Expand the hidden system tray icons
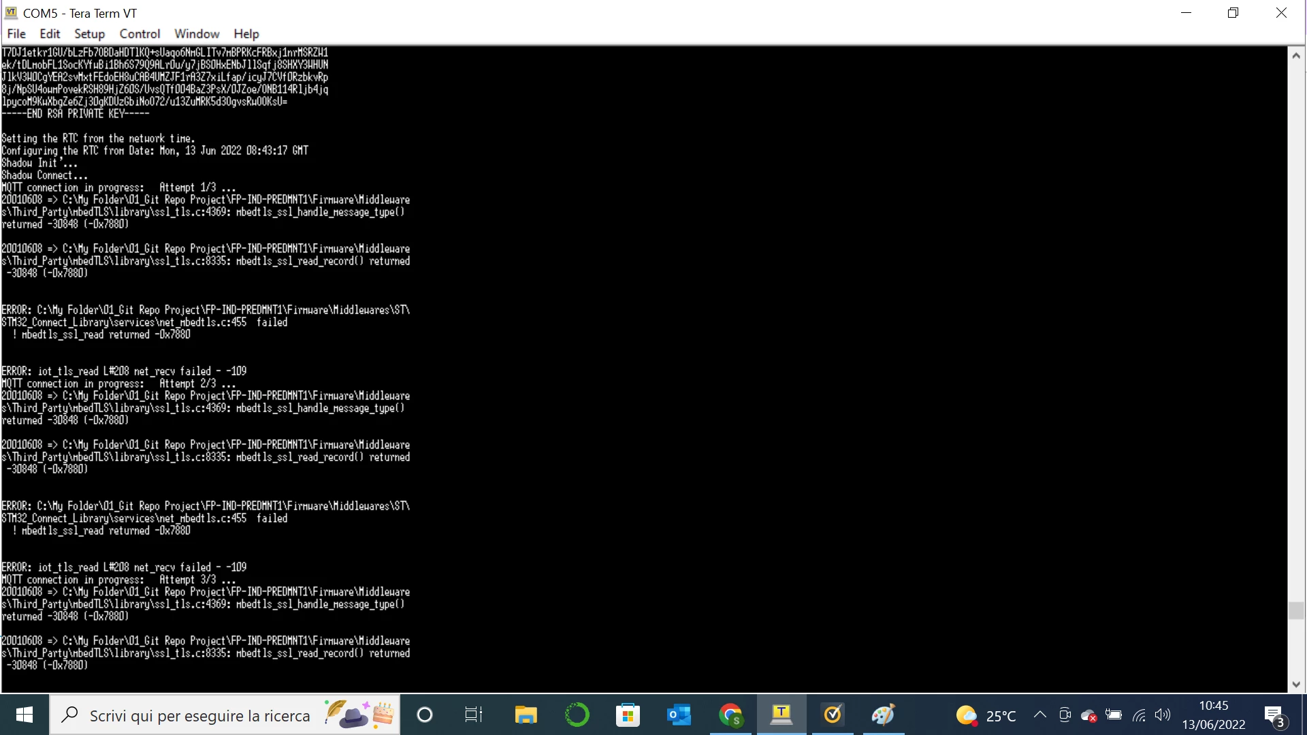1307x735 pixels. [x=1040, y=715]
